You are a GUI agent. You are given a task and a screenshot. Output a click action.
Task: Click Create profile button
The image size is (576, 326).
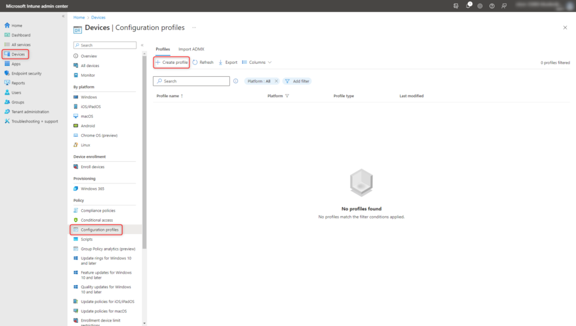pyautogui.click(x=172, y=63)
